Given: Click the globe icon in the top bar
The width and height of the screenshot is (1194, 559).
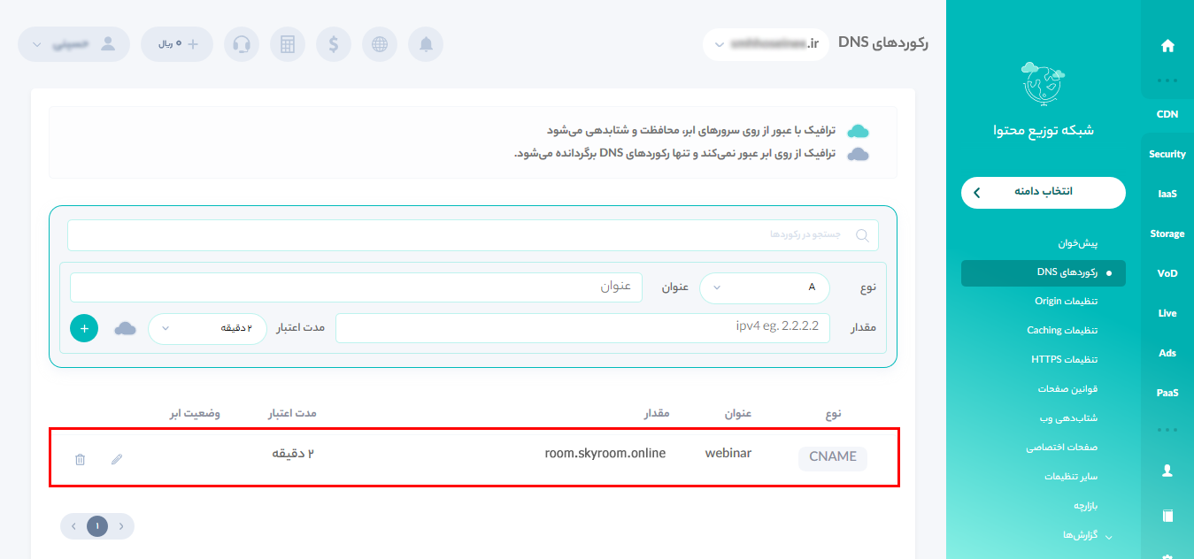Looking at the screenshot, I should [x=380, y=44].
